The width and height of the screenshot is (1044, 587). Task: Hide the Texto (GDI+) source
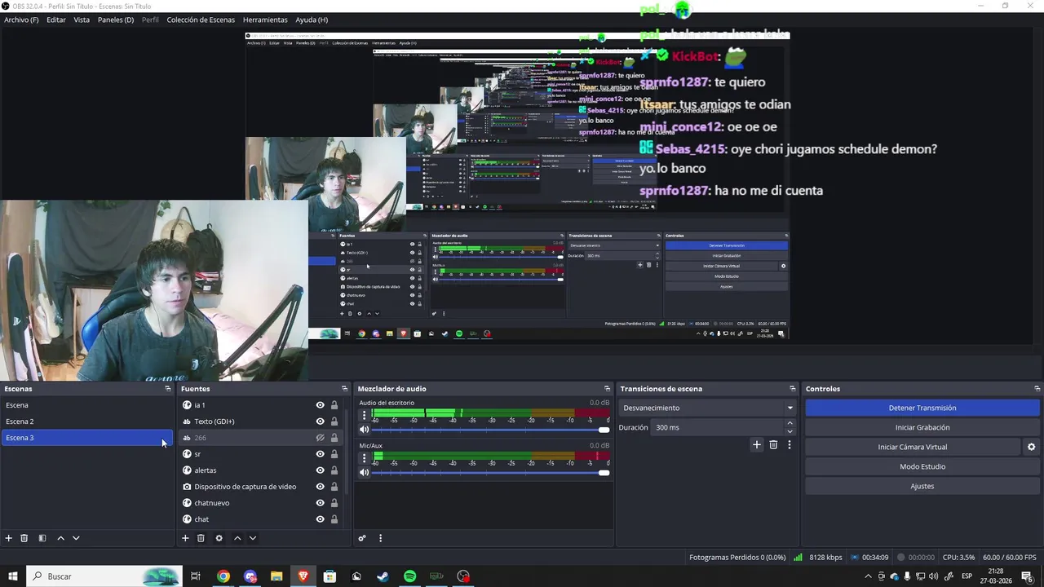320,421
